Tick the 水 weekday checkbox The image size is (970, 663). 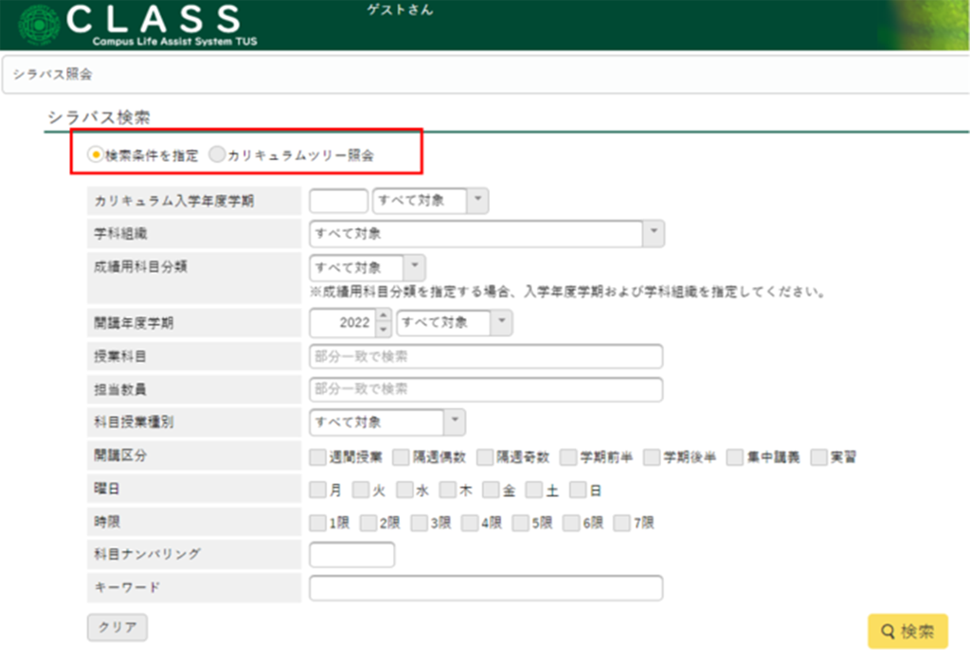pos(404,490)
